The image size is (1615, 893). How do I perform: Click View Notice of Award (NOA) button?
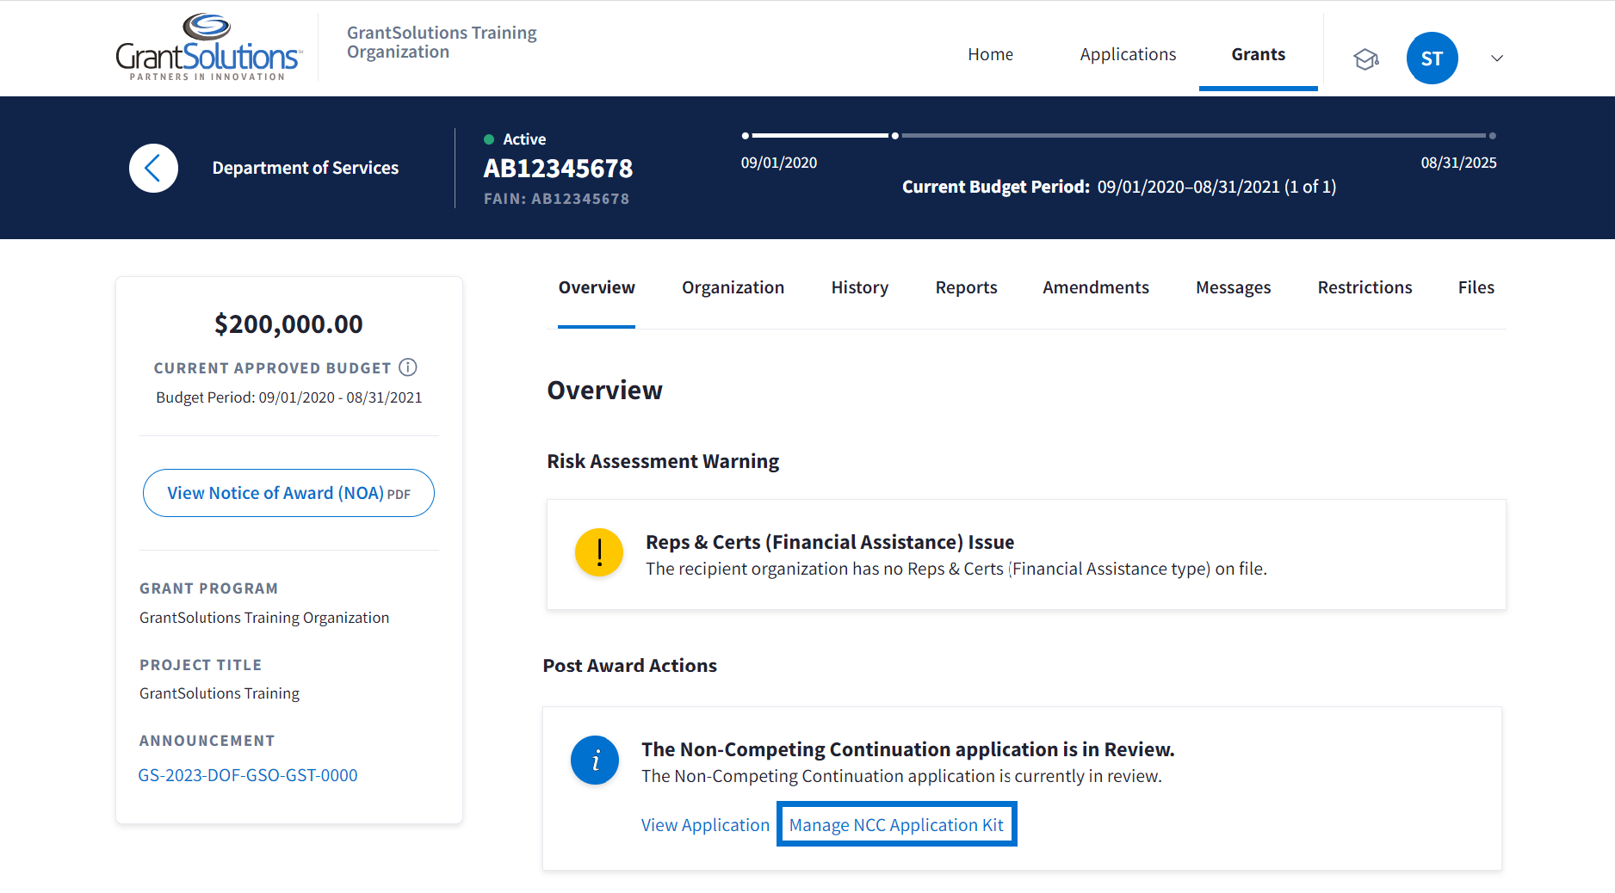288,493
